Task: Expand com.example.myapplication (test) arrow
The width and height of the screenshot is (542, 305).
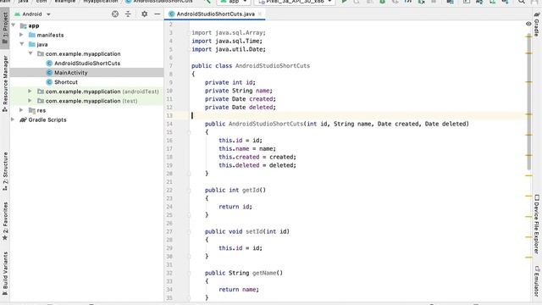Action: coord(30,100)
